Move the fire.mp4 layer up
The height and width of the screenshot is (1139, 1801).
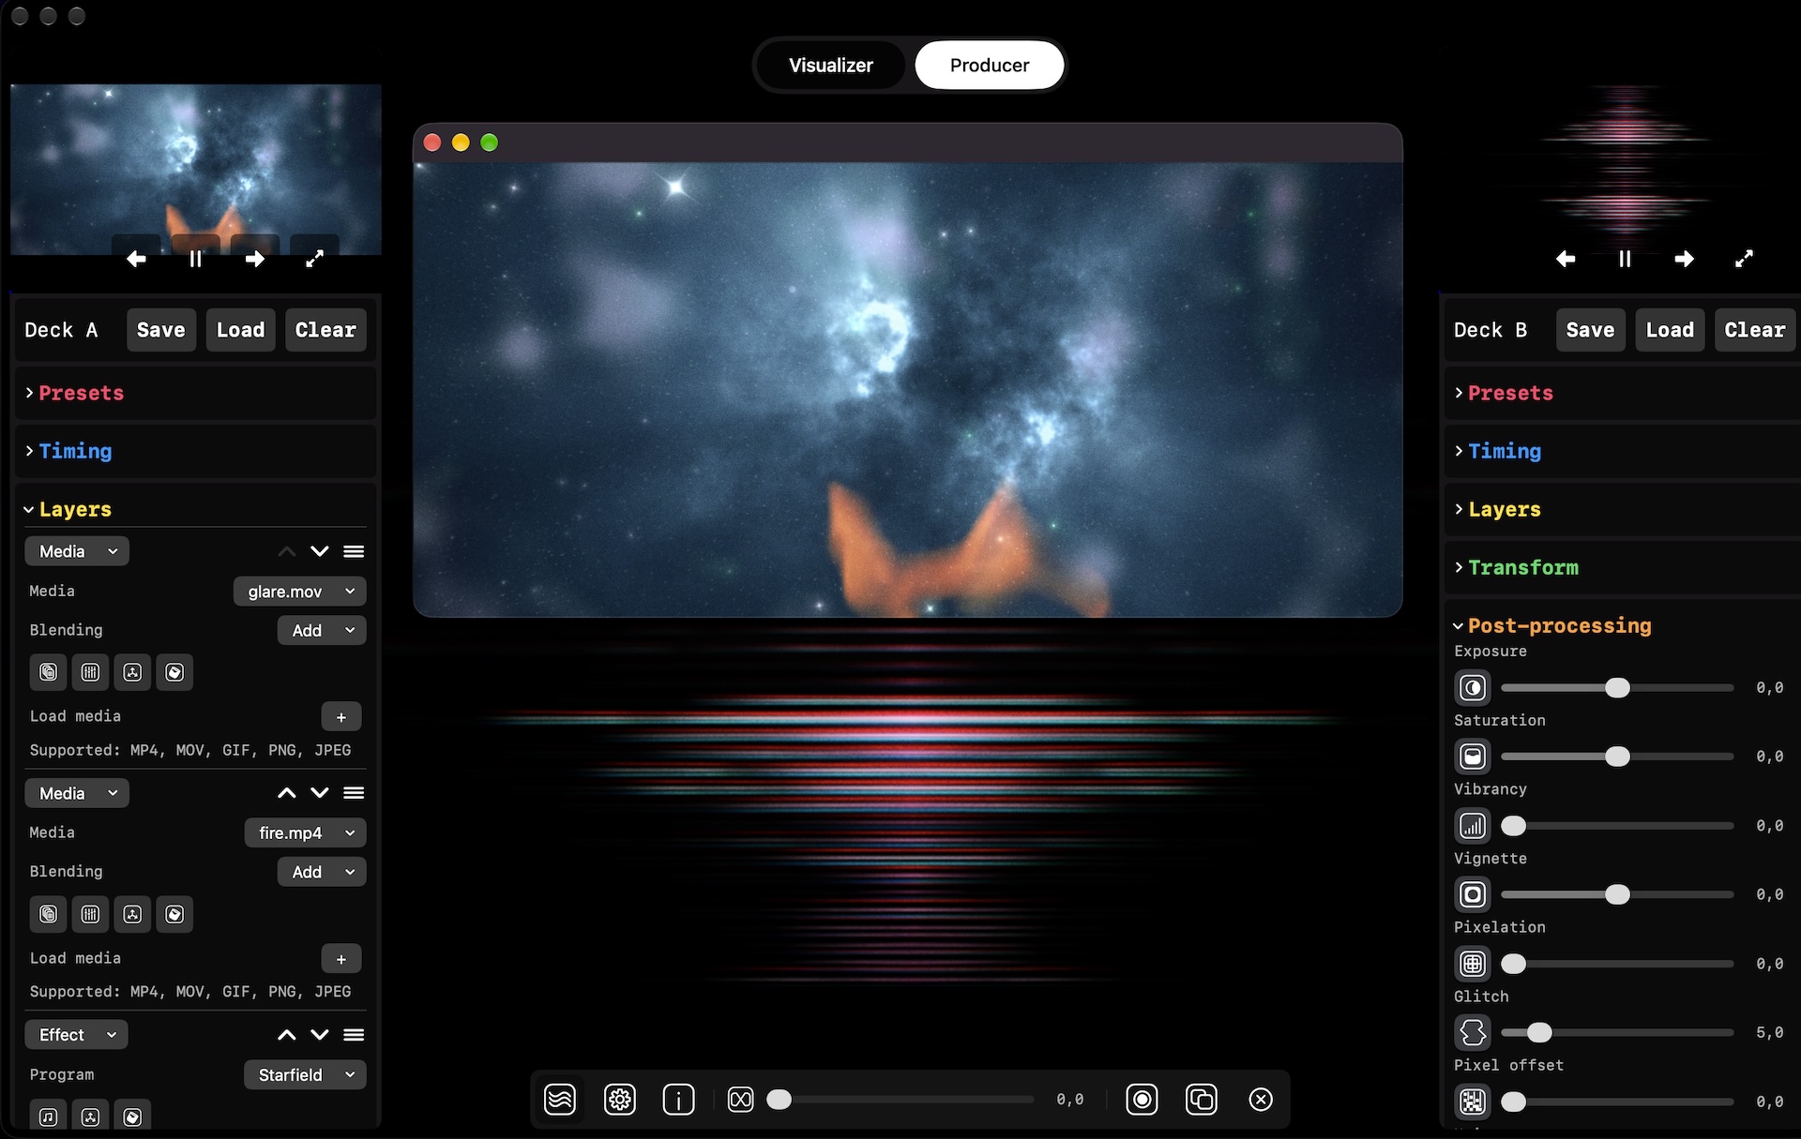tap(287, 793)
